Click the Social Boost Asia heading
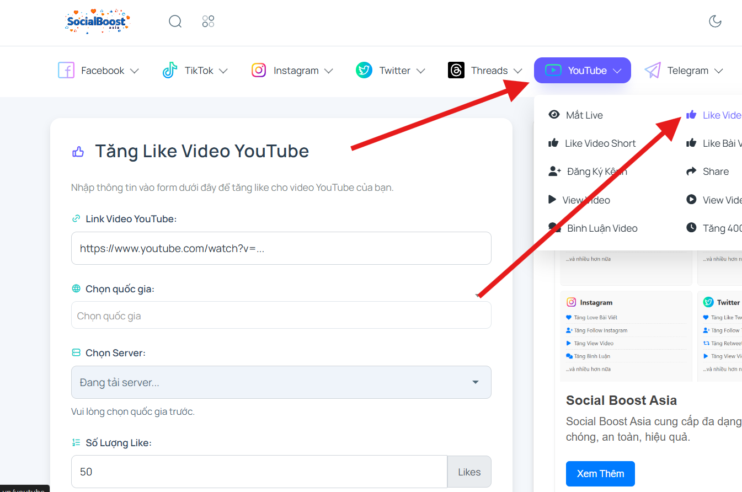Screen dimensions: 742x492 click(x=621, y=400)
